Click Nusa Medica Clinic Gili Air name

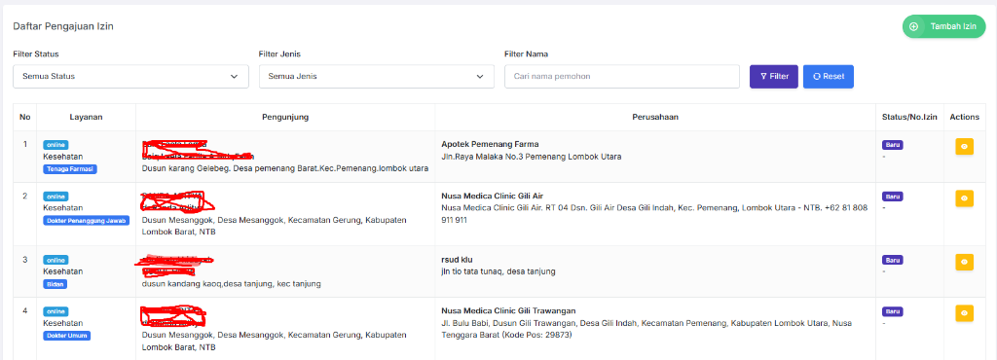492,196
